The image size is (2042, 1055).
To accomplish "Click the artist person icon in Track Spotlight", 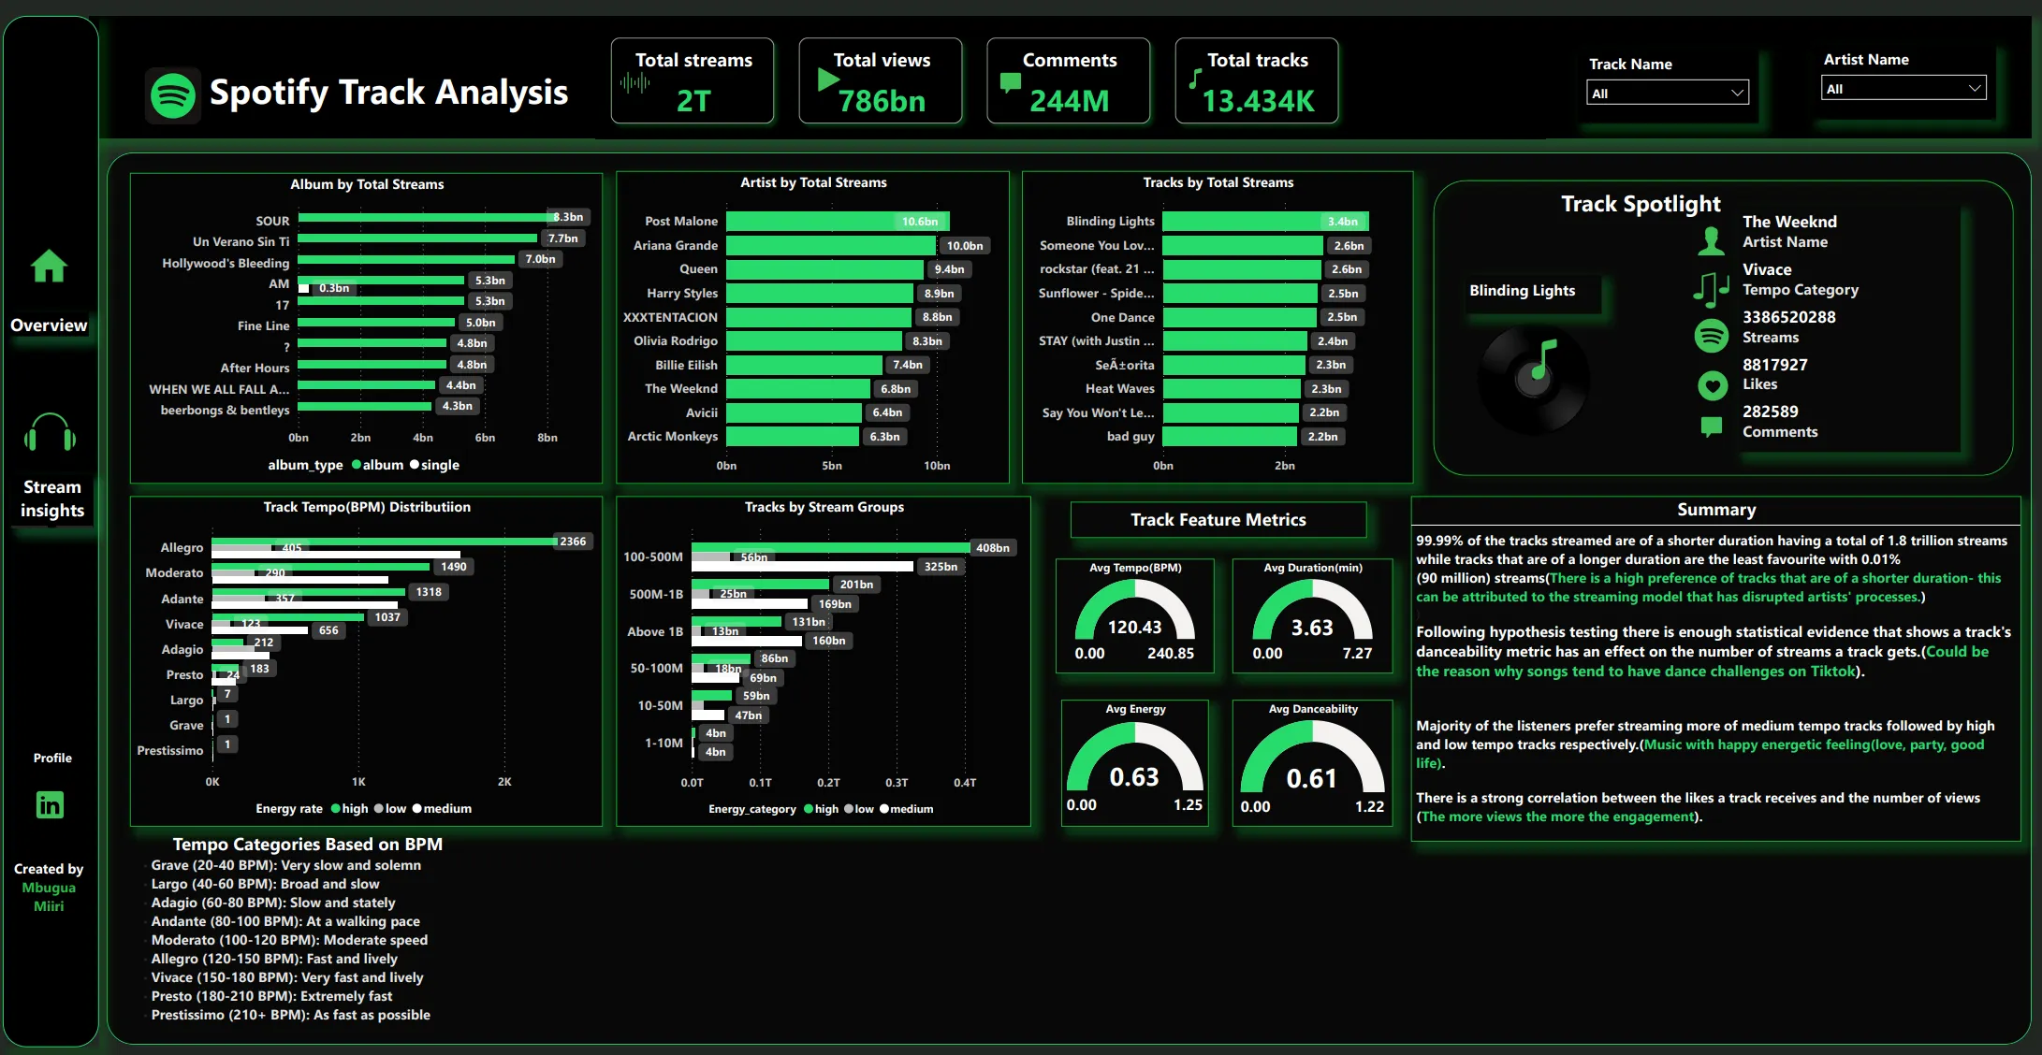I will 1711,241.
